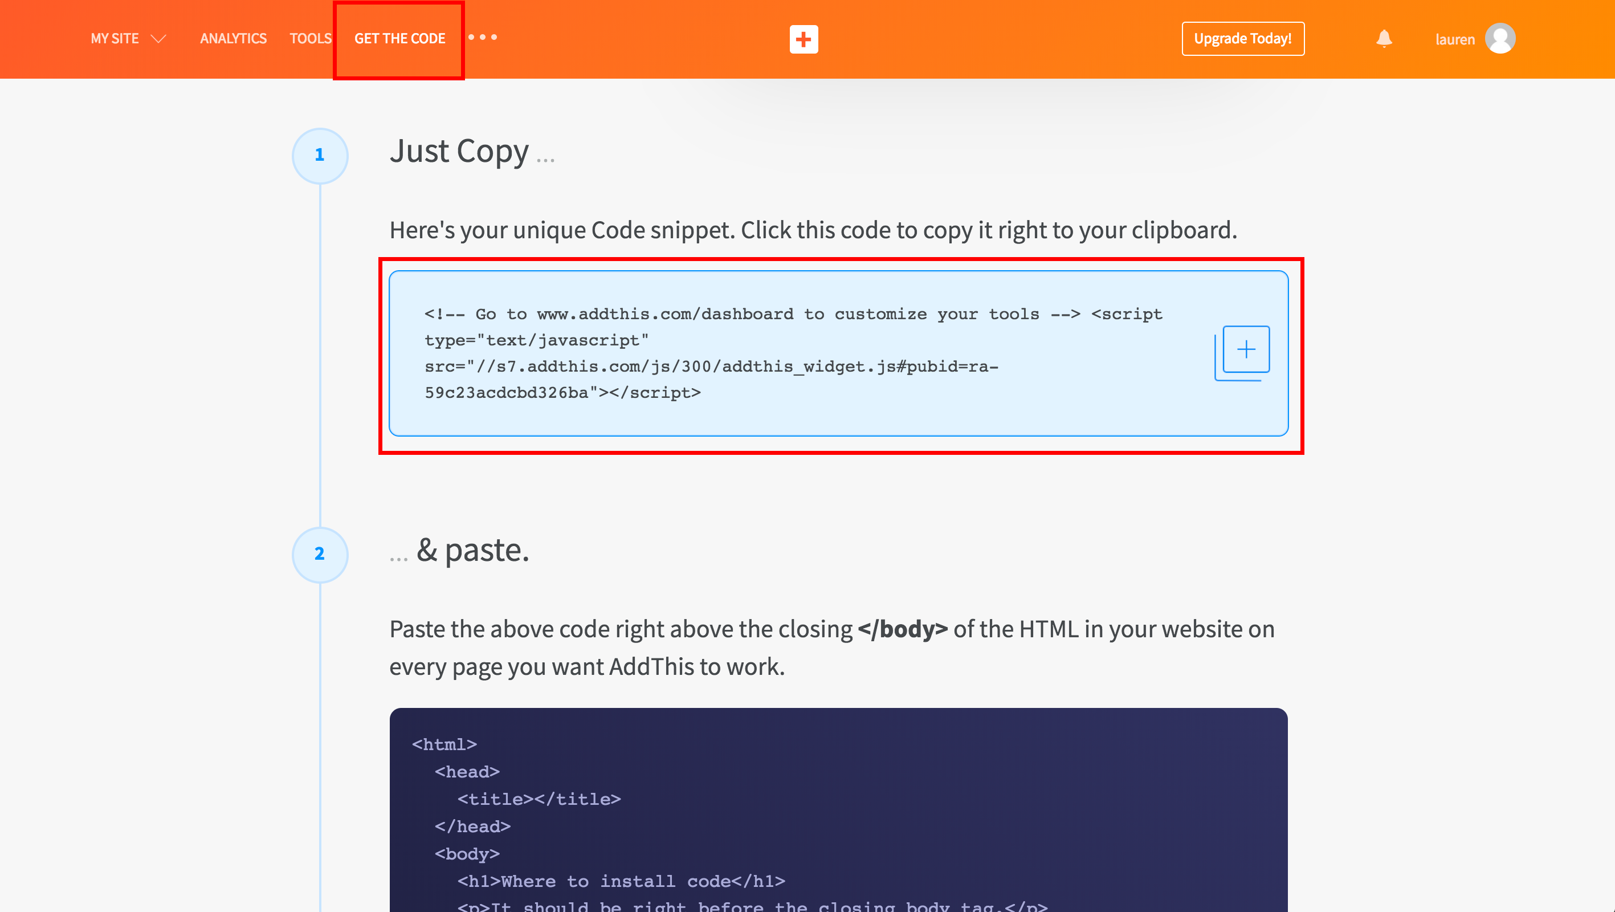1615x912 pixels.
Task: Expand the MY SITE dropdown chevron
Action: [158, 39]
